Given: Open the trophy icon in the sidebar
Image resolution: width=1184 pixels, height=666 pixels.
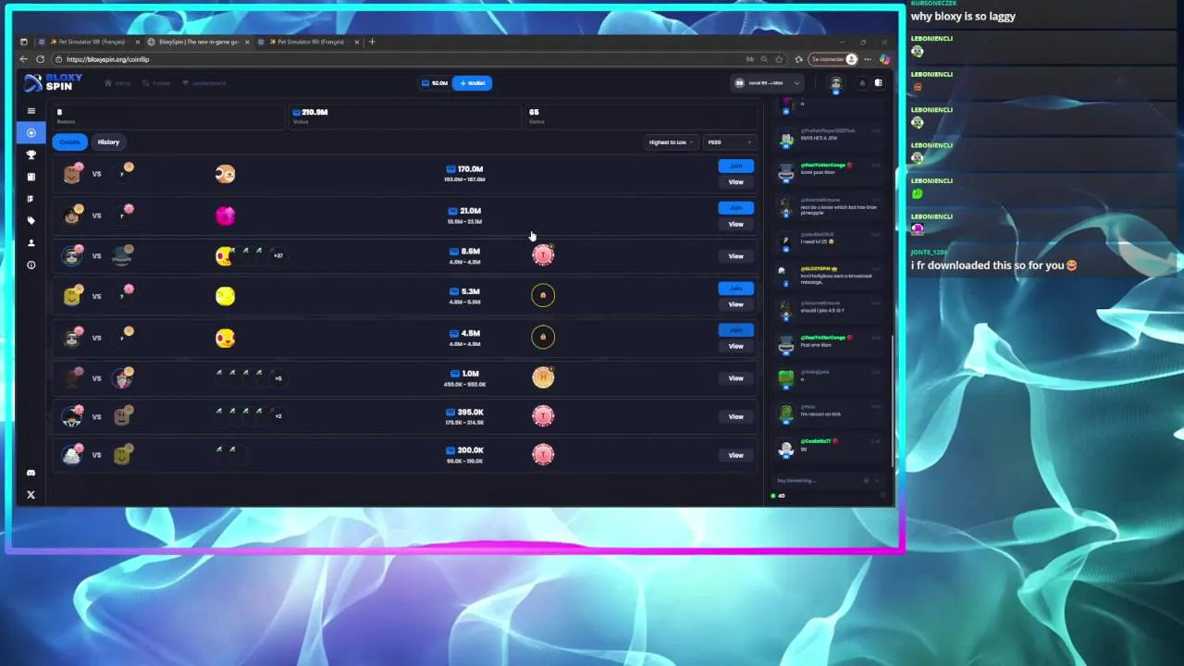Looking at the screenshot, I should tap(31, 154).
